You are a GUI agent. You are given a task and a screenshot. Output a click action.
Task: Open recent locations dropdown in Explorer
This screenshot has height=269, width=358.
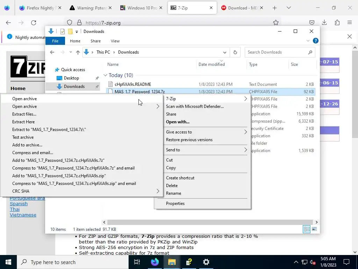point(71,52)
